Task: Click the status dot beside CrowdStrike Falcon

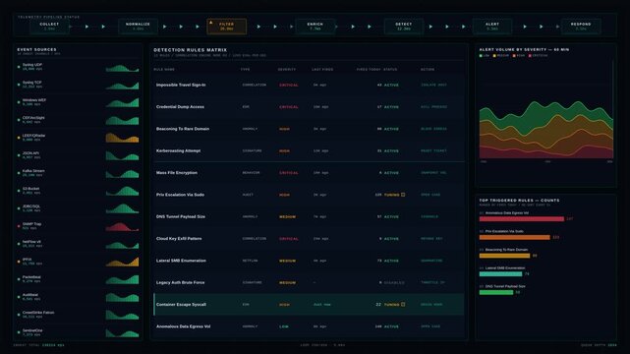Action: tap(19, 315)
